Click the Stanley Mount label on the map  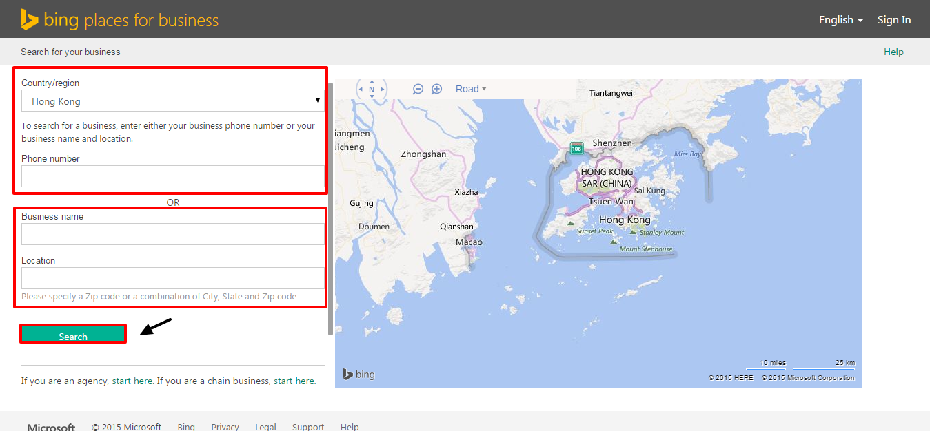[x=662, y=233]
